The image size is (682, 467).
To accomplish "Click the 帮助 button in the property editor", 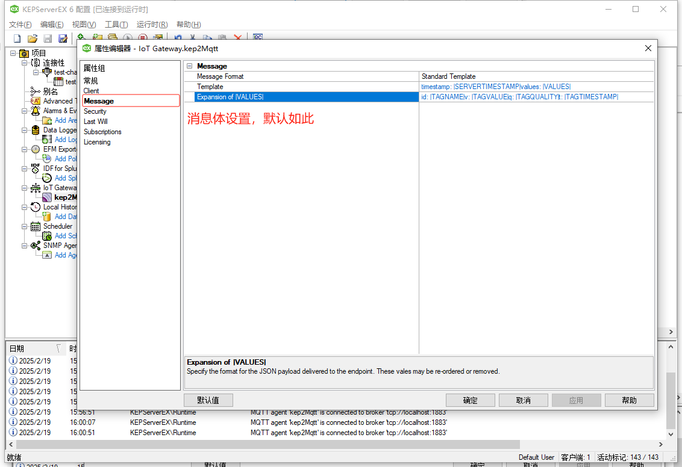I will 630,400.
